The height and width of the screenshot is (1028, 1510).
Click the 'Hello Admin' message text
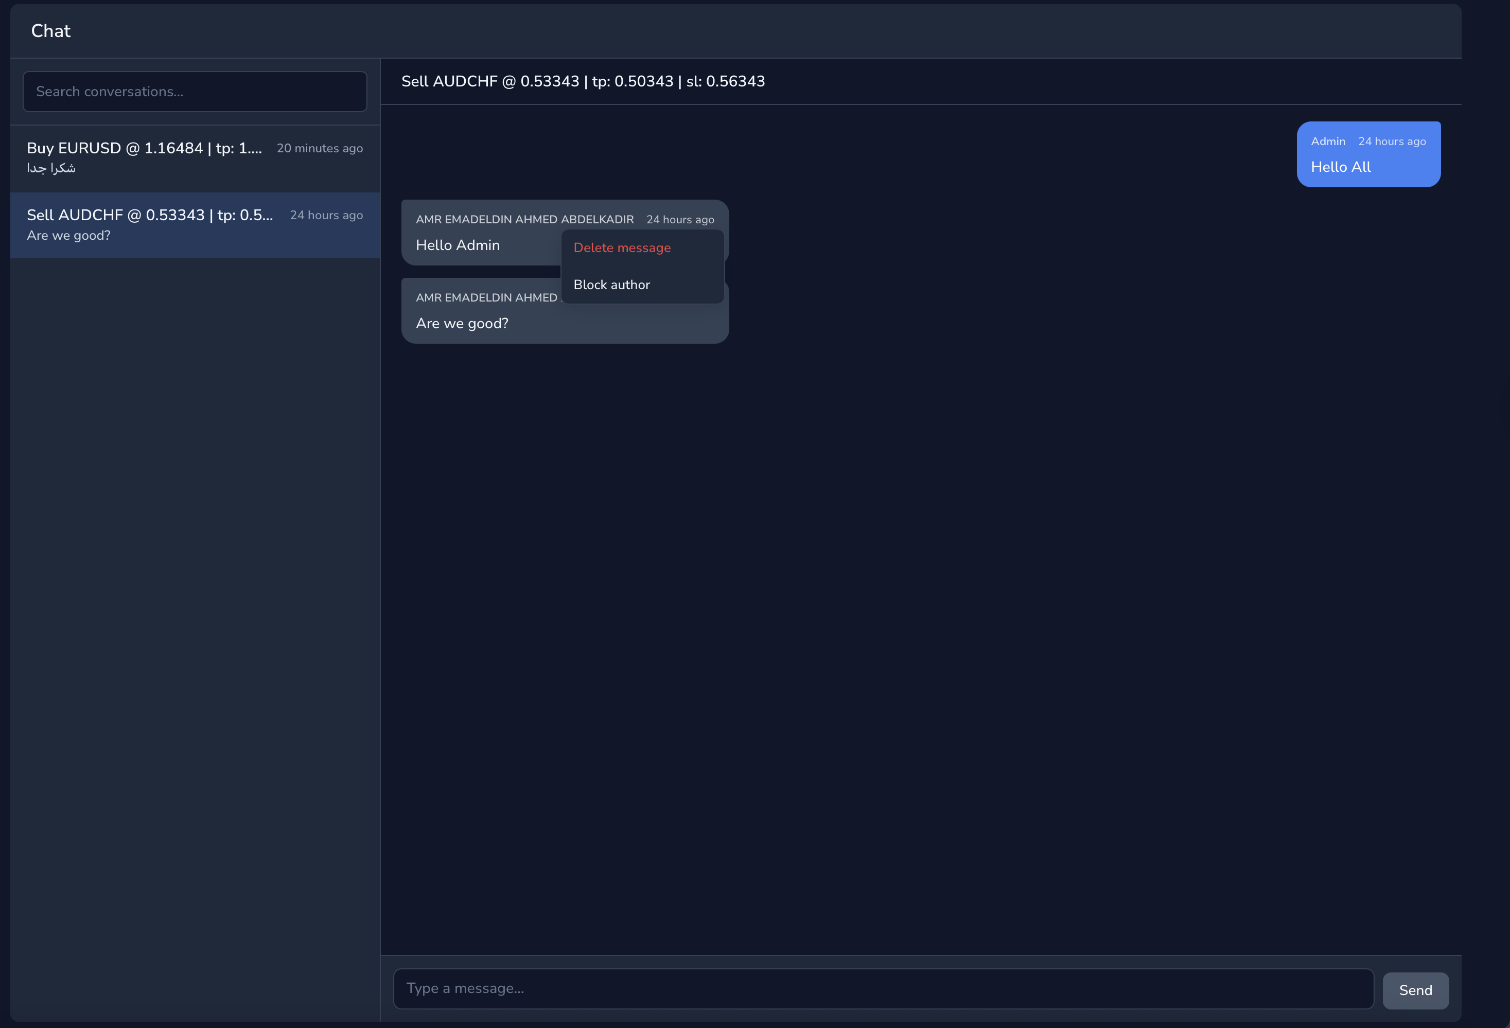[458, 245]
